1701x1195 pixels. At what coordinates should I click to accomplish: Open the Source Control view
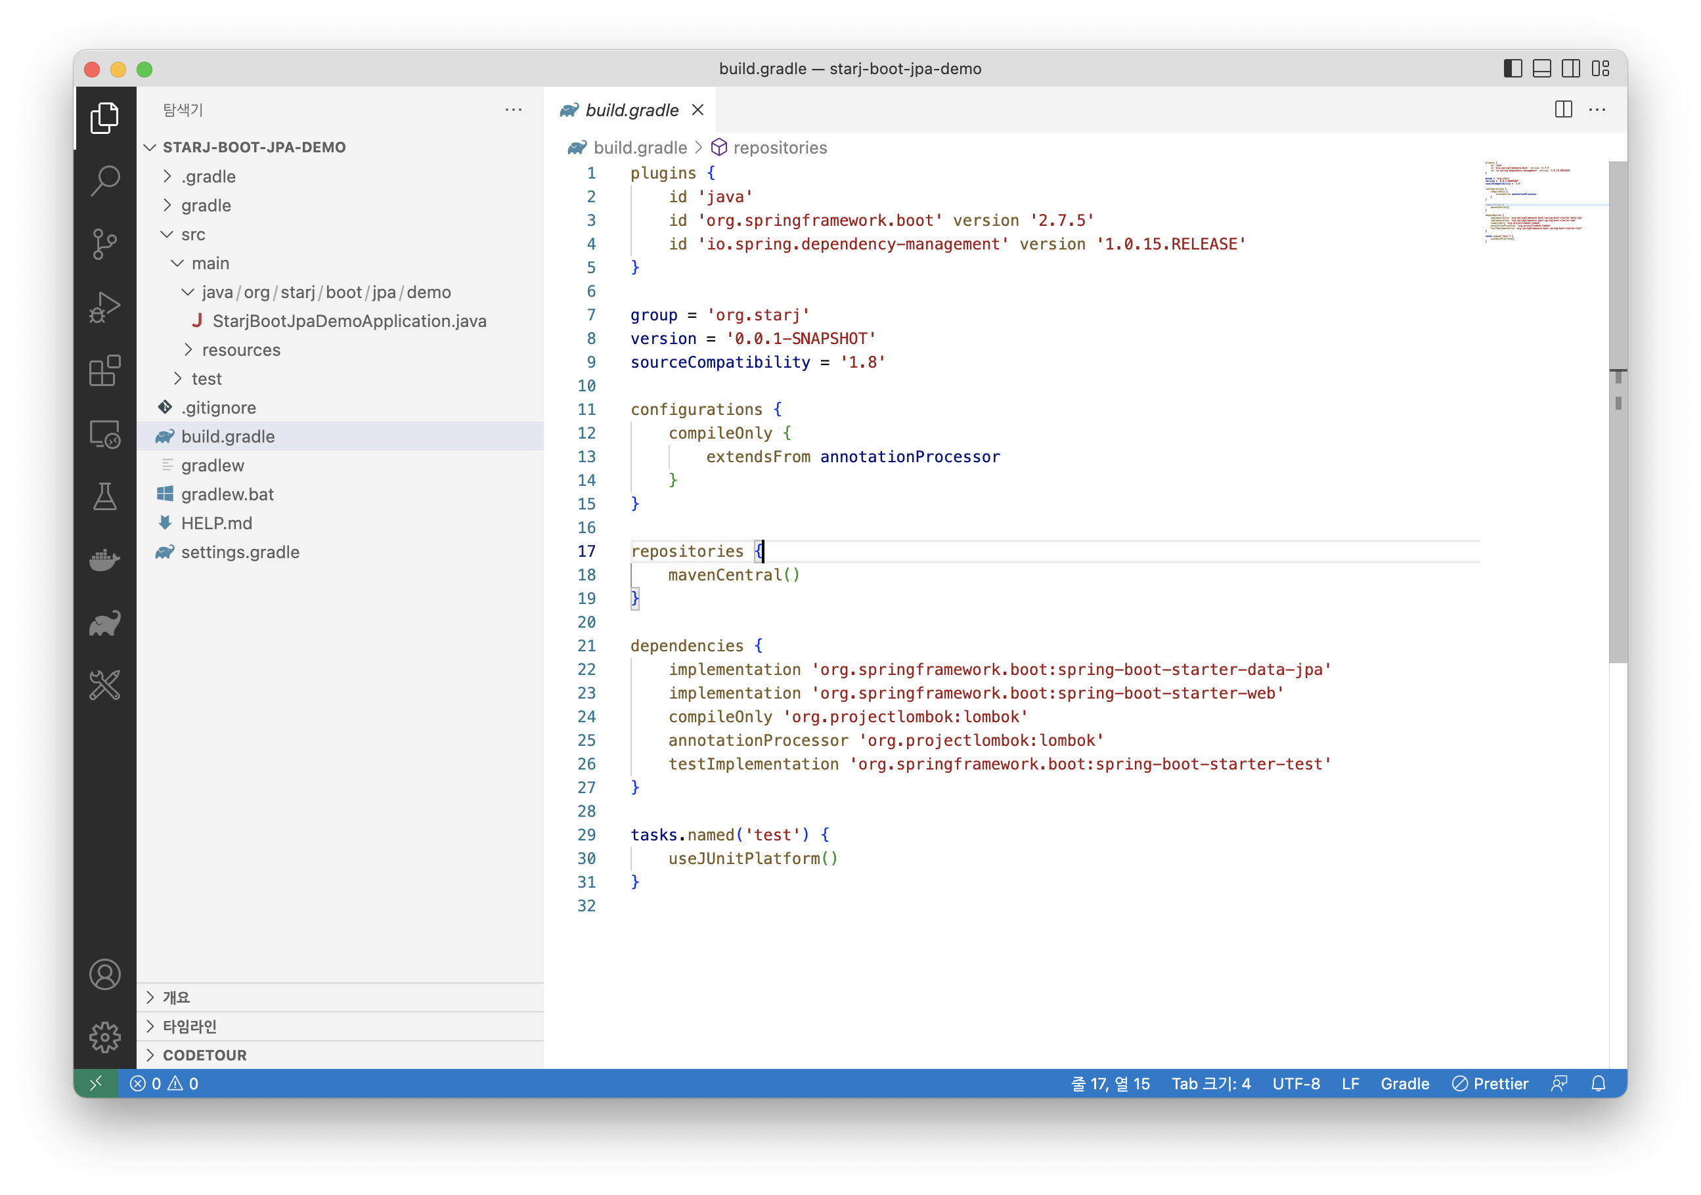tap(104, 244)
